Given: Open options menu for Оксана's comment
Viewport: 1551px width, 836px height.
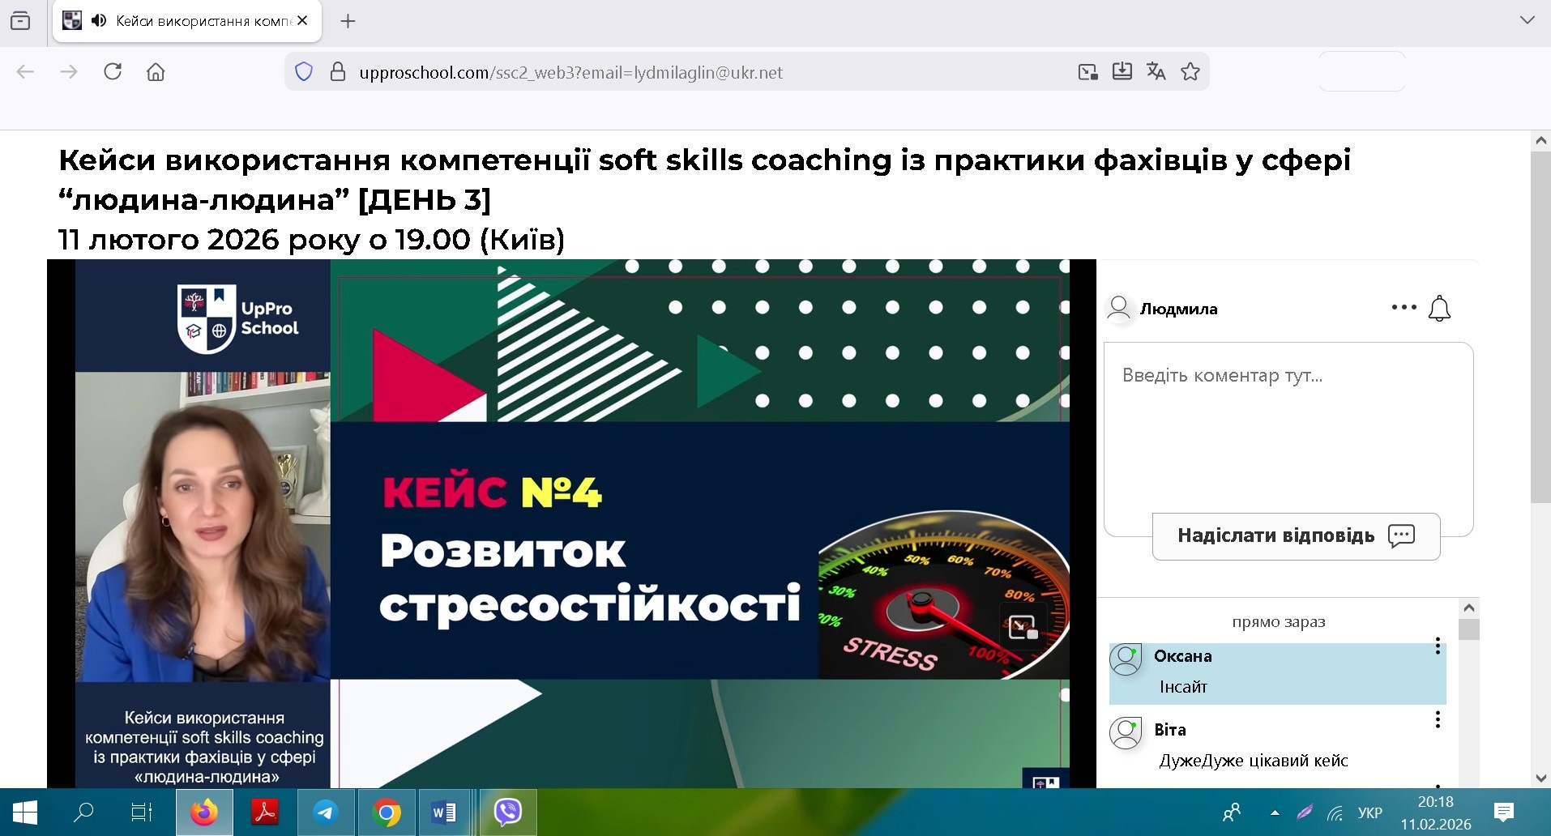Looking at the screenshot, I should coord(1438,646).
